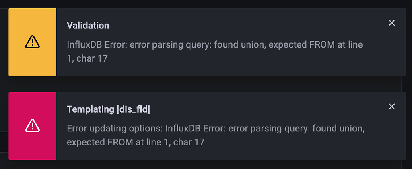Click empty space right of the Validation title
Image resolution: width=412 pixels, height=169 pixels.
pyautogui.click(x=241, y=26)
